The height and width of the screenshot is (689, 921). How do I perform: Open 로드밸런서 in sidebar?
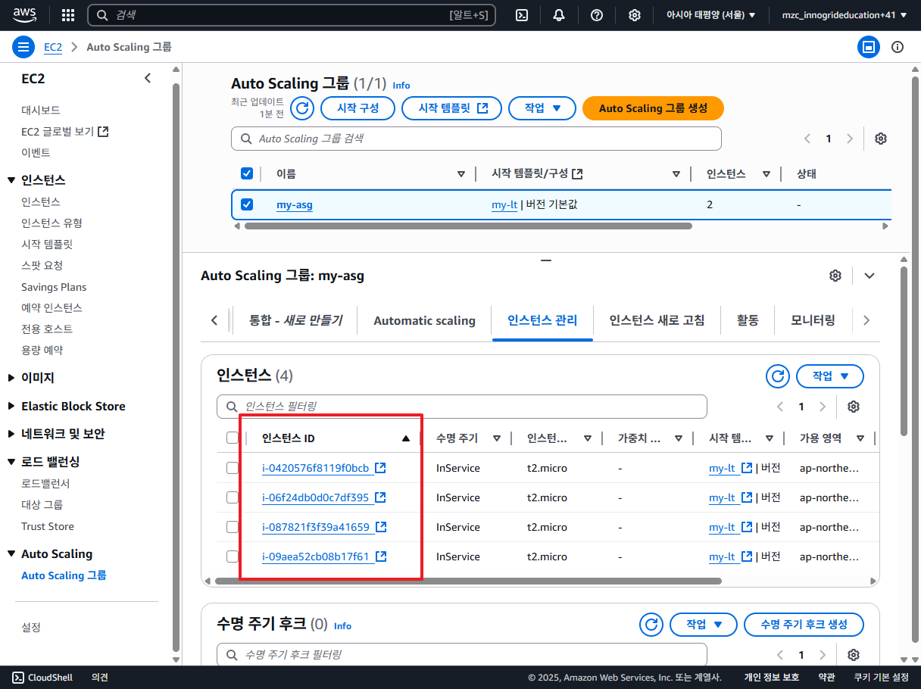(45, 483)
